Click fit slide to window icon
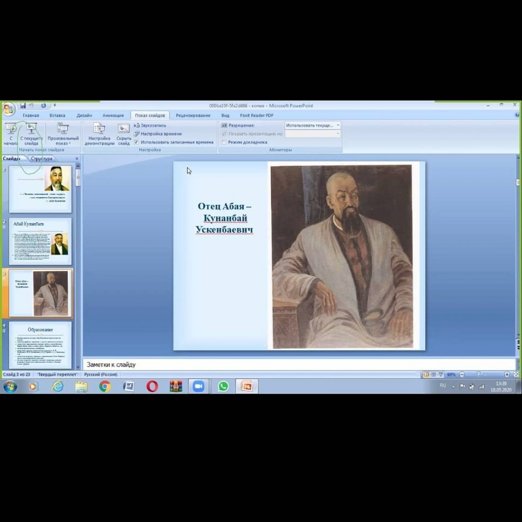Image resolution: width=522 pixels, height=522 pixels. coord(516,375)
